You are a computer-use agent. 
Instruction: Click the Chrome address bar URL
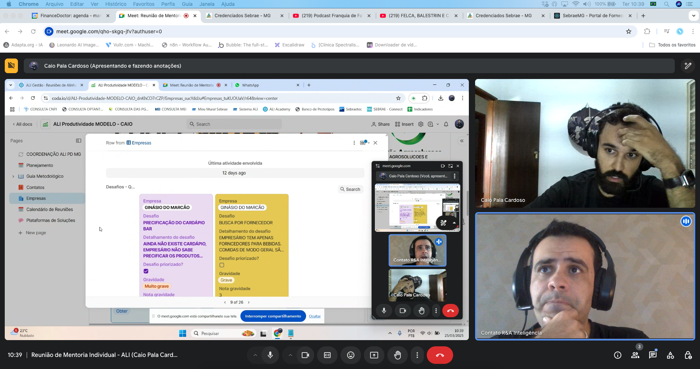coord(109,31)
